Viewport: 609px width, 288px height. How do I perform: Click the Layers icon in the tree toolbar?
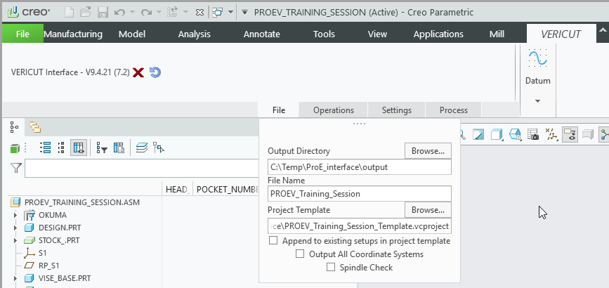(142, 148)
